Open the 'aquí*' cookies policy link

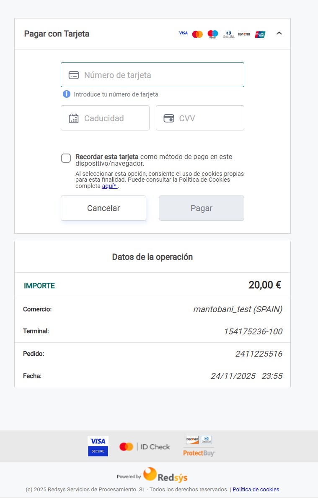tap(109, 186)
